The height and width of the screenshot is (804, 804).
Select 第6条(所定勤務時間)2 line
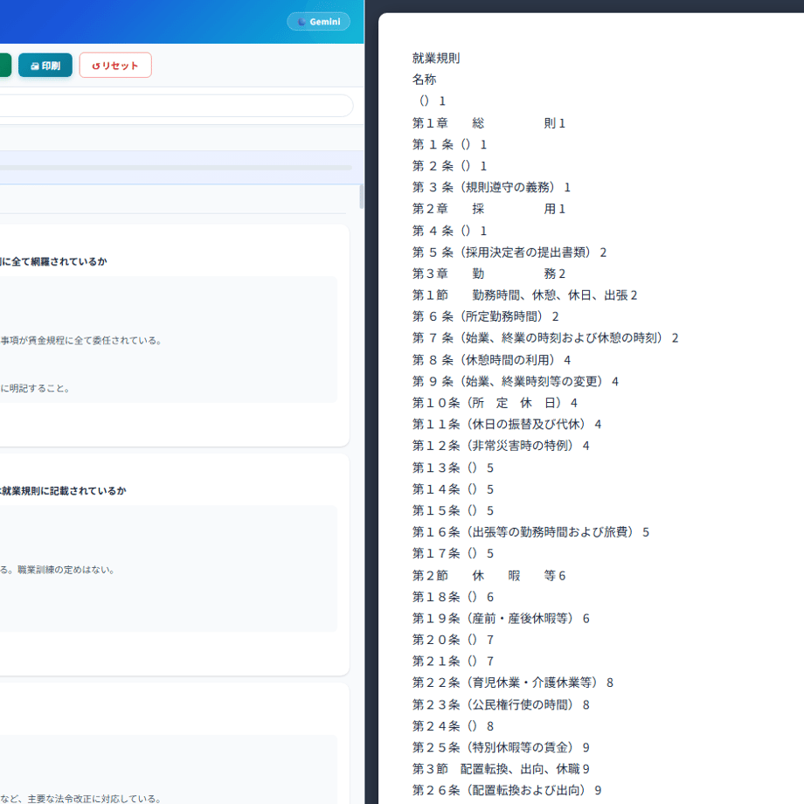(x=485, y=317)
